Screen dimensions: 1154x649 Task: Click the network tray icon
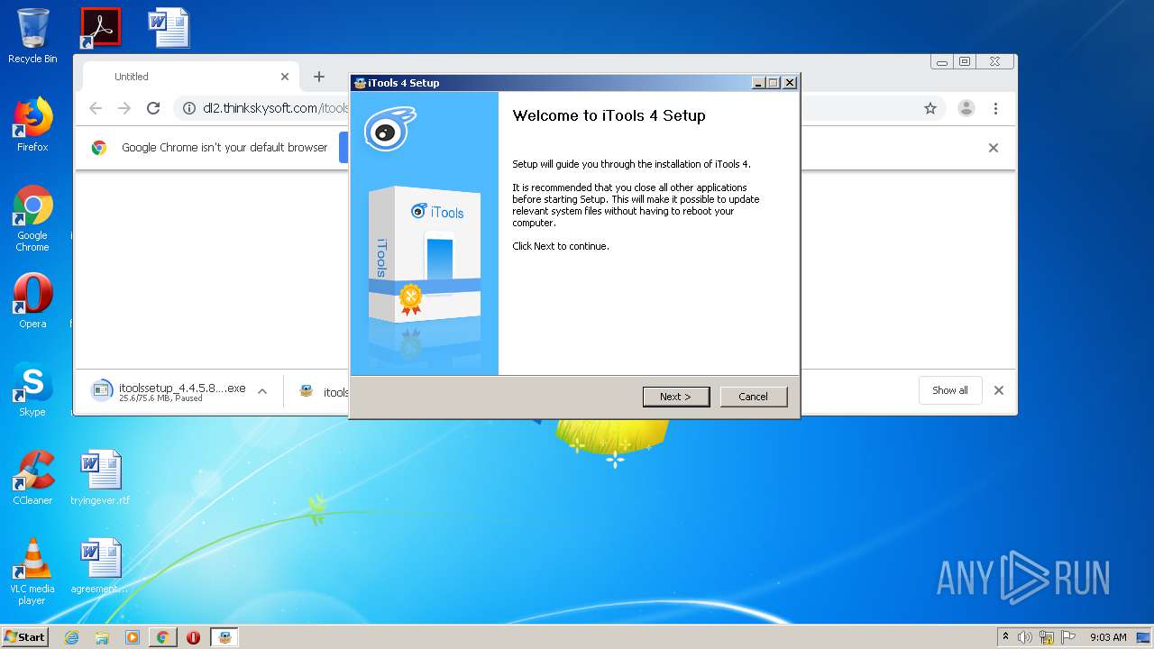(x=1047, y=637)
